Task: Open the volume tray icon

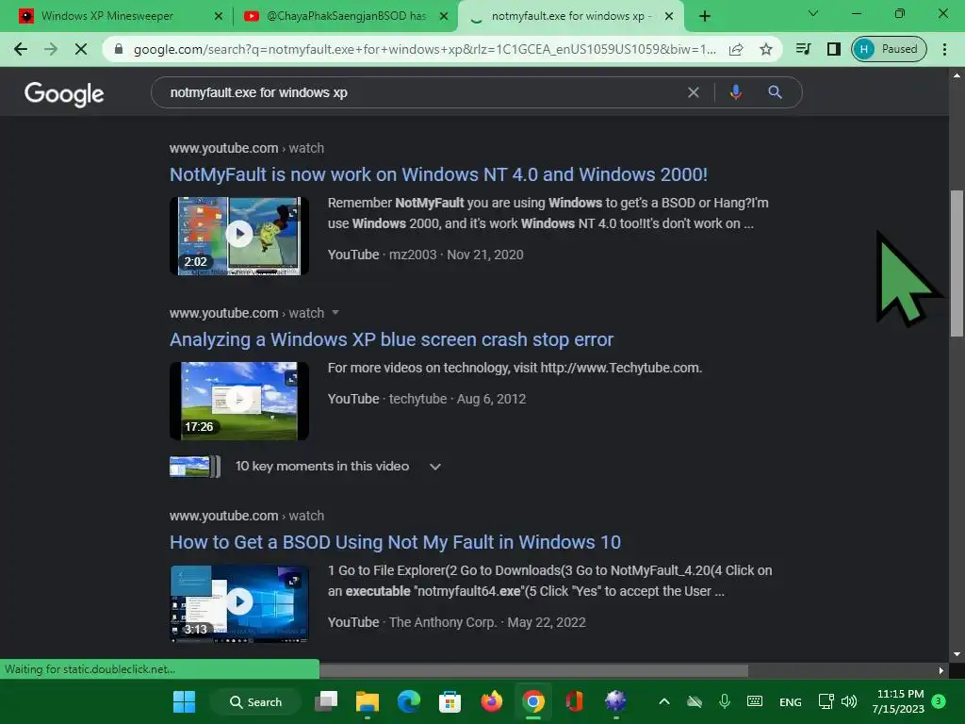Action: (x=849, y=701)
